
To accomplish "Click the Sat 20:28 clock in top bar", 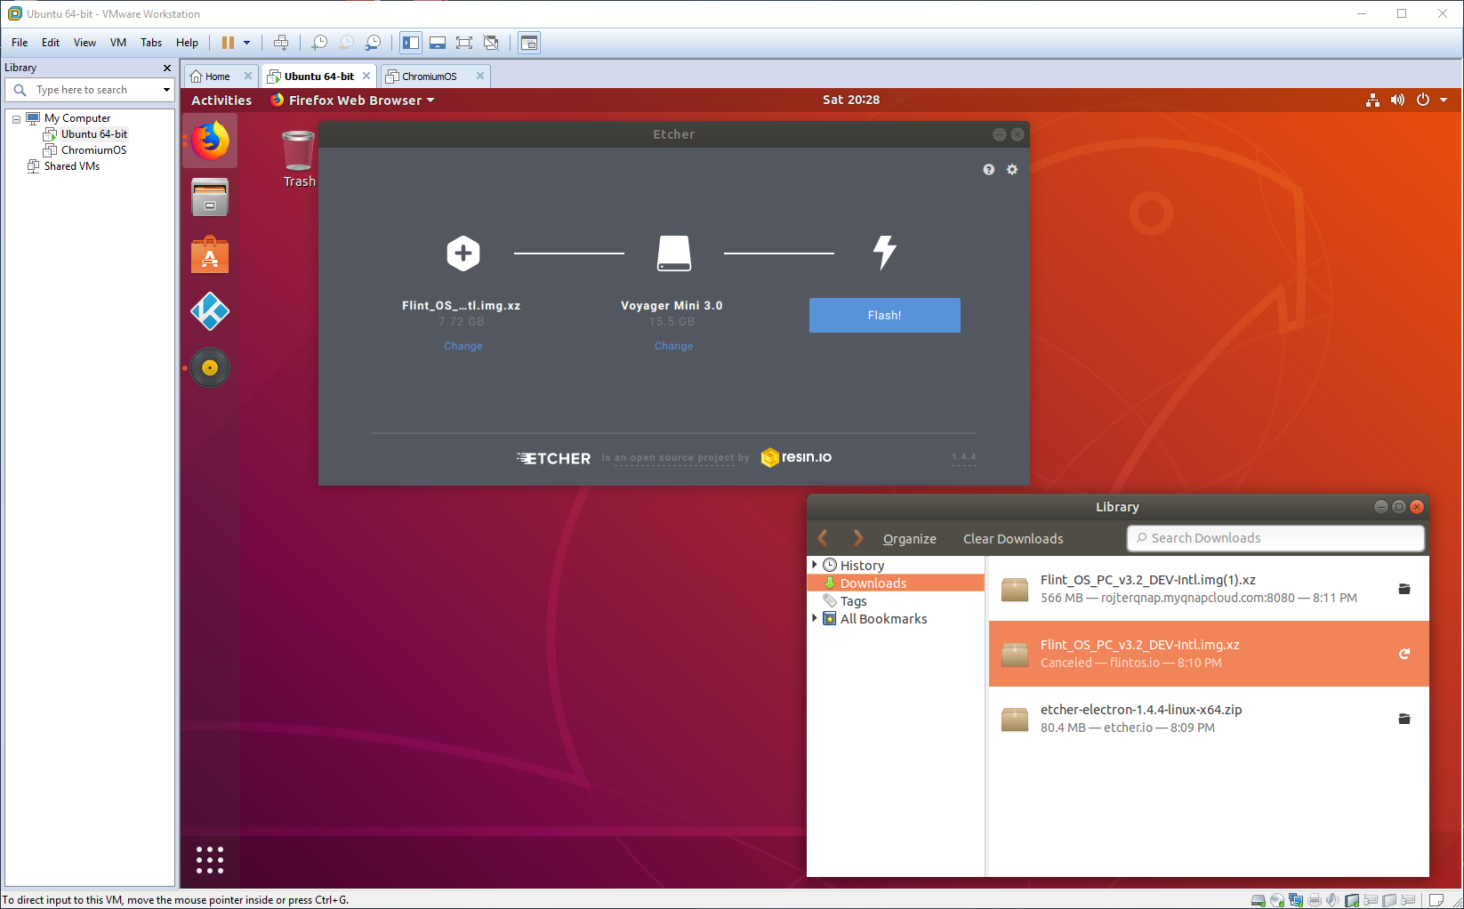I will (851, 100).
